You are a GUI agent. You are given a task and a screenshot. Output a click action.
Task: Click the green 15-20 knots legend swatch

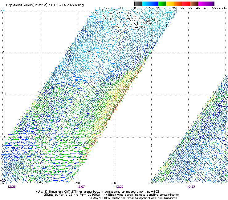pyautogui.click(x=162, y=4)
